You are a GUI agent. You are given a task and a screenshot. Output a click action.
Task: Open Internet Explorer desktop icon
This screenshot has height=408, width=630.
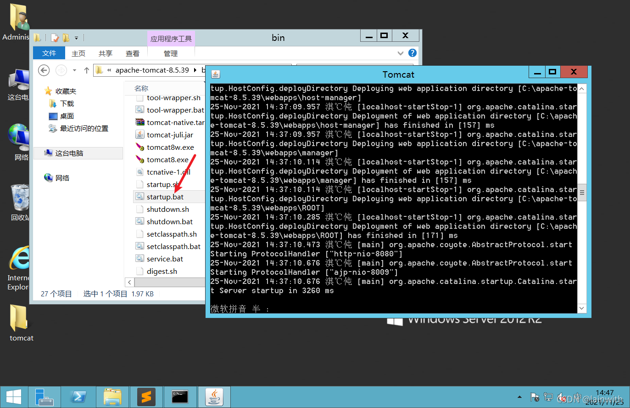(x=18, y=269)
